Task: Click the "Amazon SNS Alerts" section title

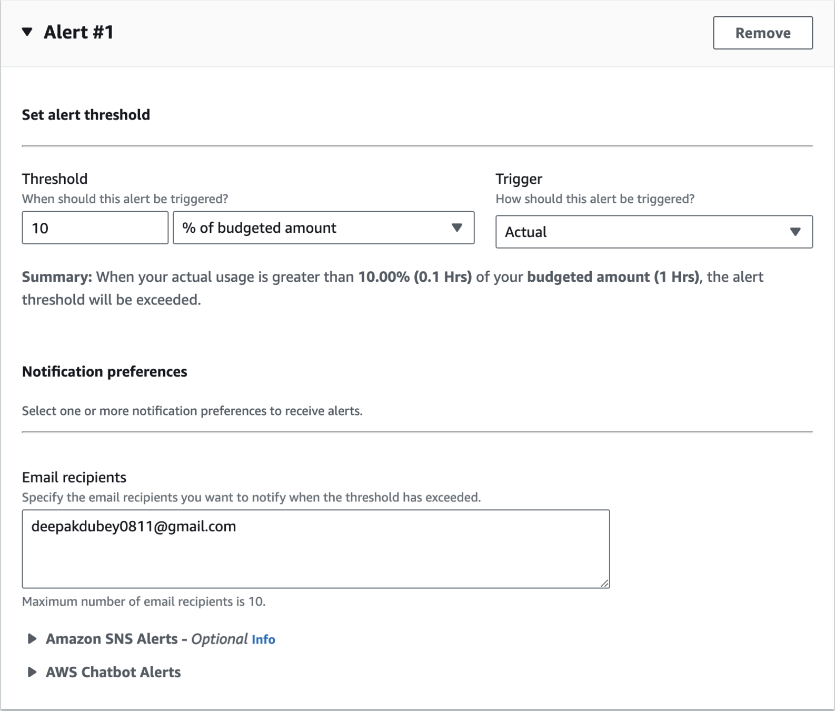Action: click(112, 639)
